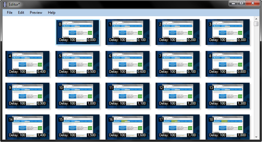Select frame 18 thumbnail

228,127
